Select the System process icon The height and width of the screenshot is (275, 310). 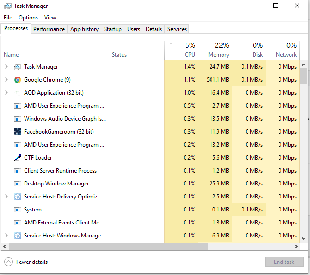tap(18, 210)
